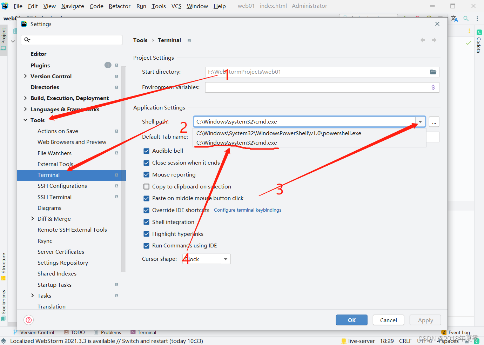484x345 pixels.
Task: Click the Environment variables input field
Action: tap(317, 87)
